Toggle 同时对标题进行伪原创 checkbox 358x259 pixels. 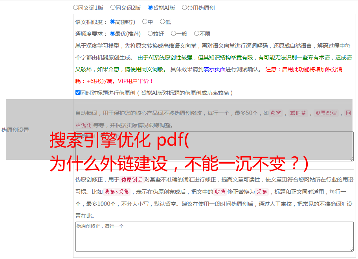(x=78, y=92)
